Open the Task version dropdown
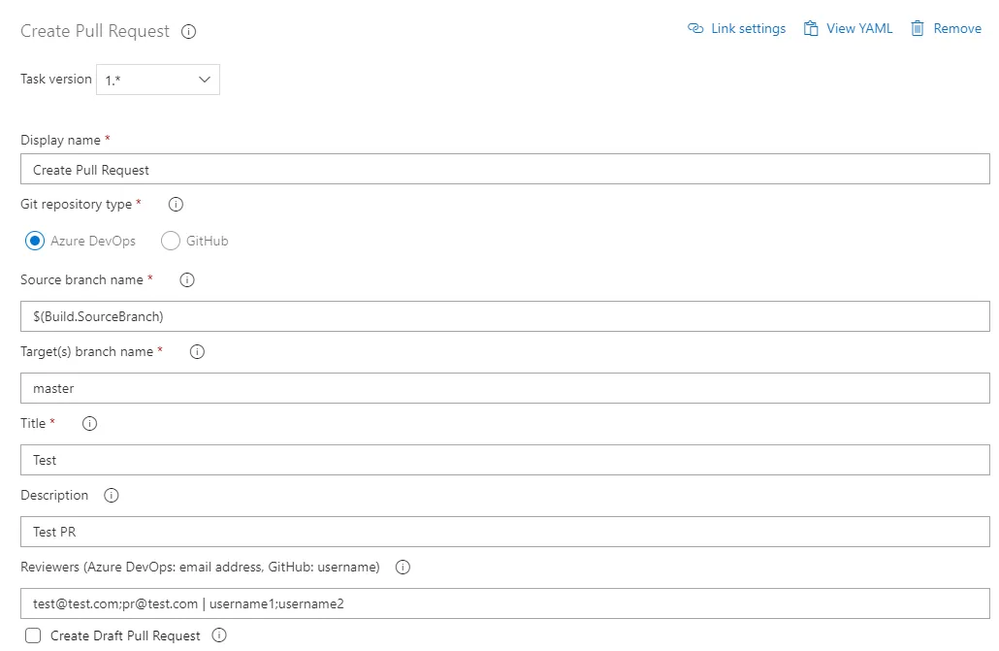 pyautogui.click(x=158, y=80)
